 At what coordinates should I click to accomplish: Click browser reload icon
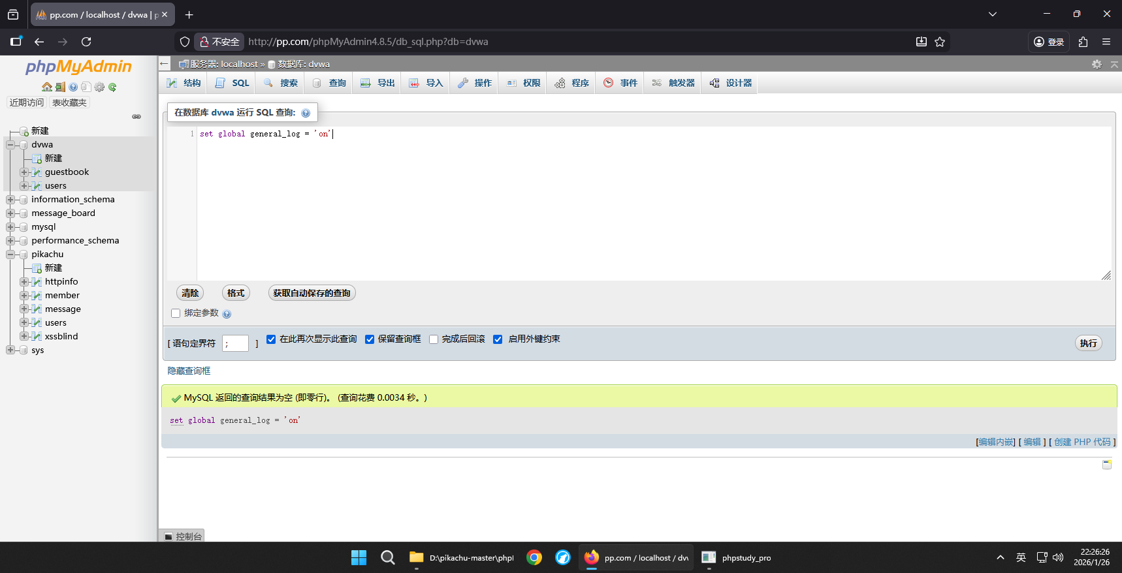(x=86, y=42)
